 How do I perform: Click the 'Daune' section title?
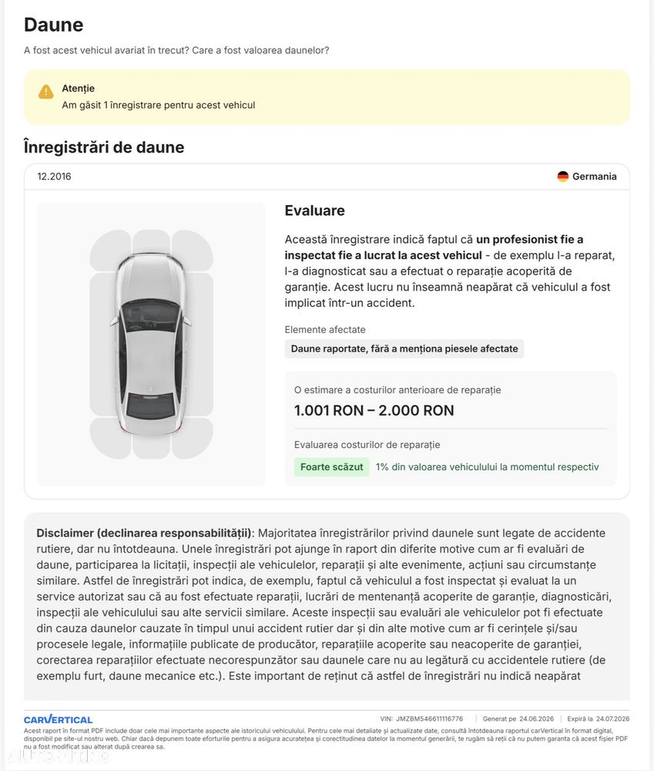click(54, 25)
